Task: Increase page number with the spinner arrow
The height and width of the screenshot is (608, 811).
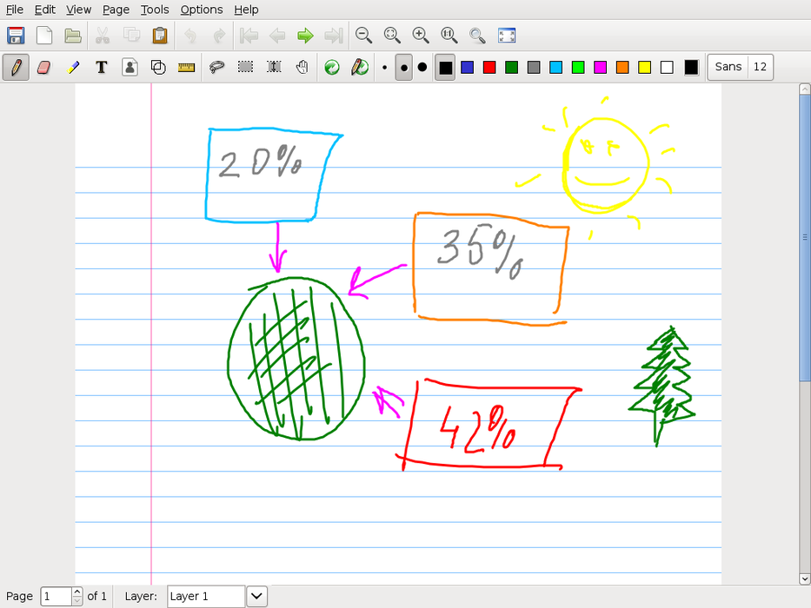Action: tap(77, 591)
